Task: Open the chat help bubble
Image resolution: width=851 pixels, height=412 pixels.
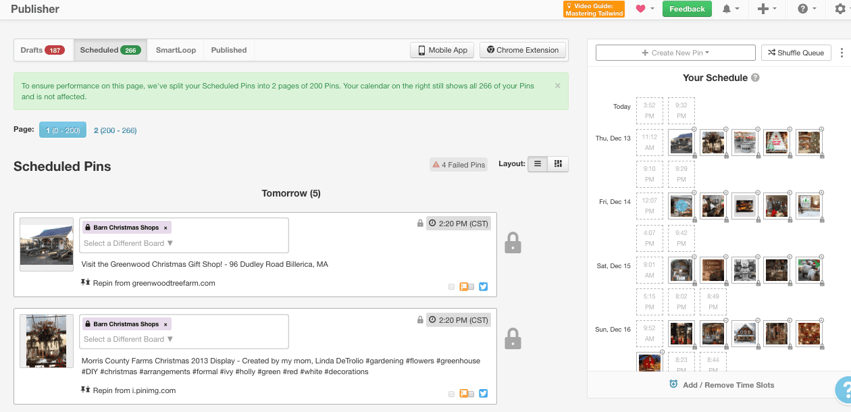Action: 843,390
